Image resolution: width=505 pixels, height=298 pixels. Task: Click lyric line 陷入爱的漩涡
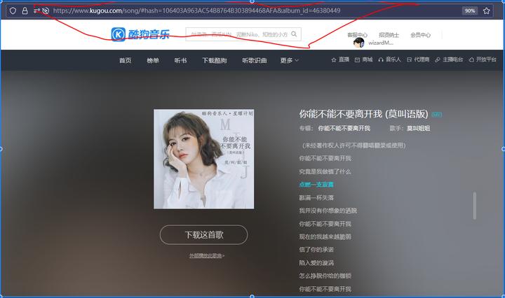(x=316, y=263)
